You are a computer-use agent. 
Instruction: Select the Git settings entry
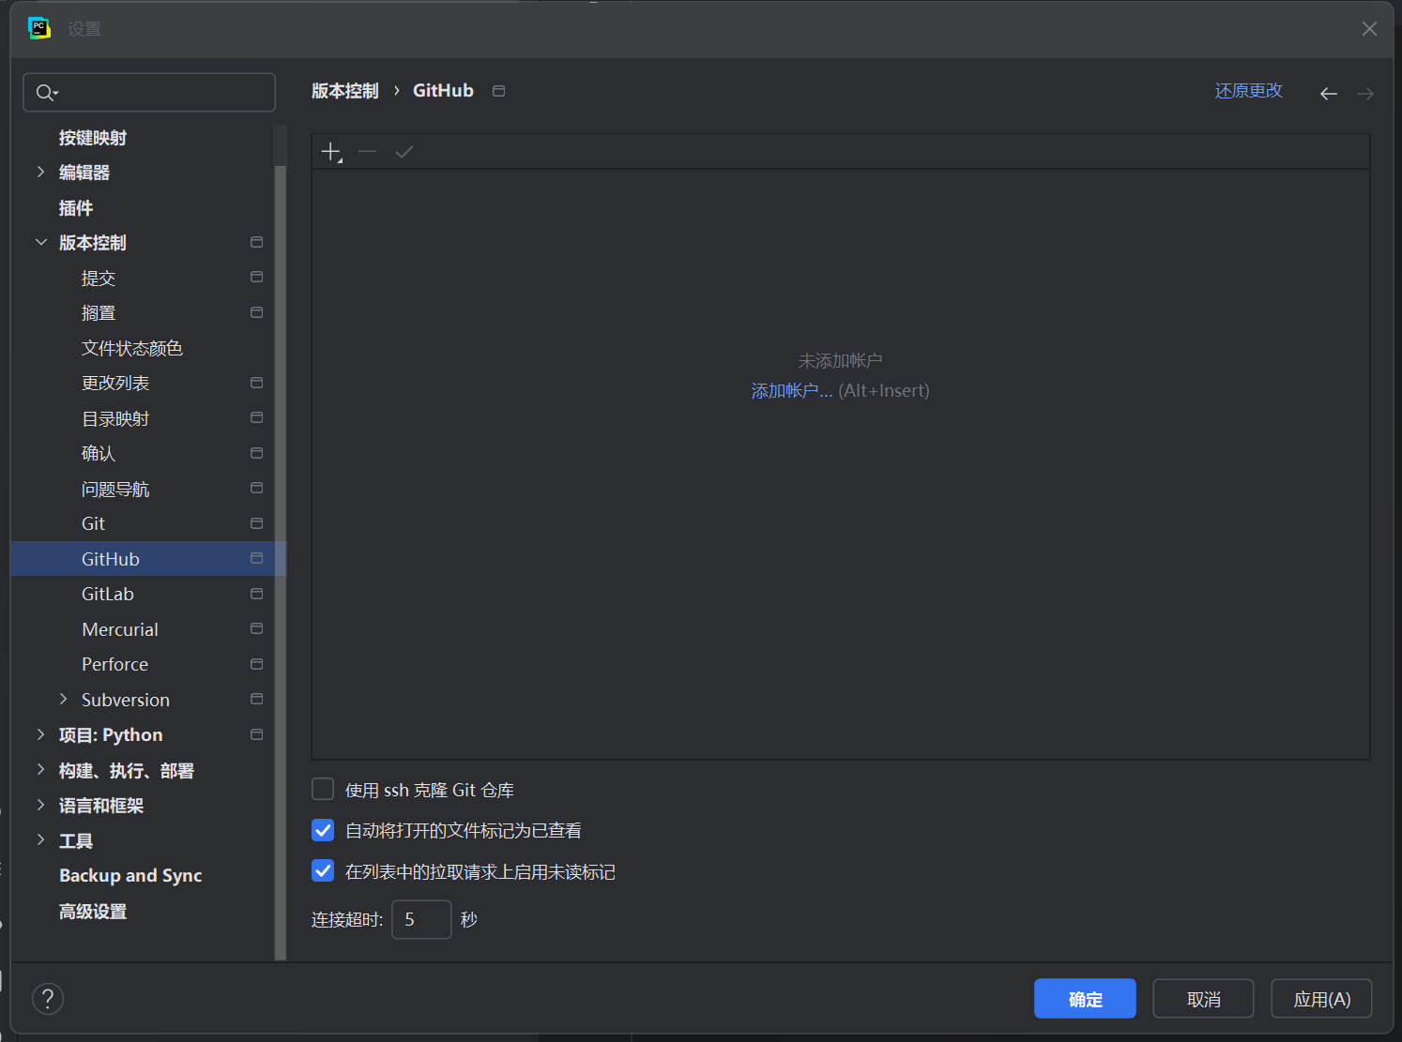click(94, 523)
